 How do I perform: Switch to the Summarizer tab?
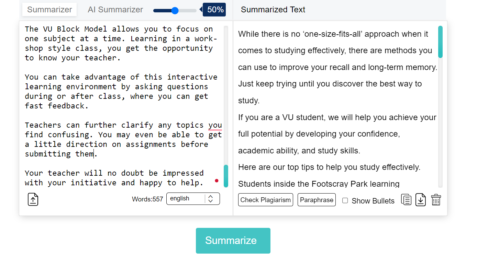click(x=49, y=10)
